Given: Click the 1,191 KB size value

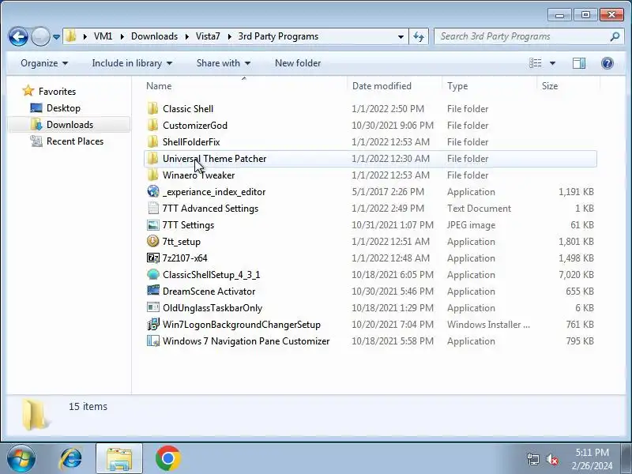Looking at the screenshot, I should tap(576, 192).
